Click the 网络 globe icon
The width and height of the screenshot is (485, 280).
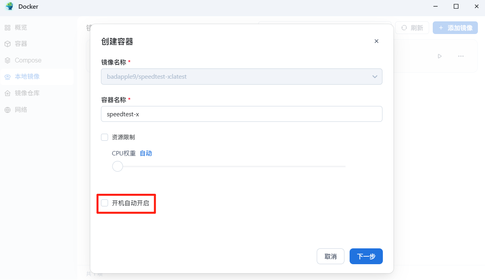pos(8,110)
